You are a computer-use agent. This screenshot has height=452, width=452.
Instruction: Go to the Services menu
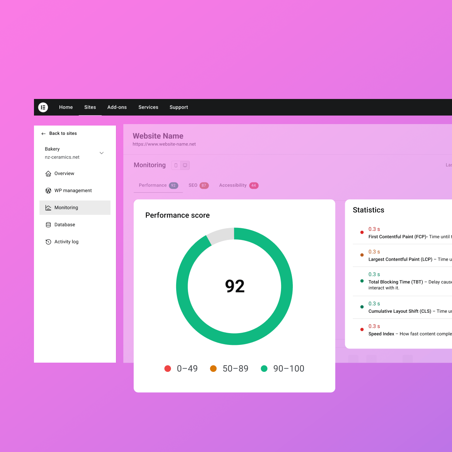point(148,107)
